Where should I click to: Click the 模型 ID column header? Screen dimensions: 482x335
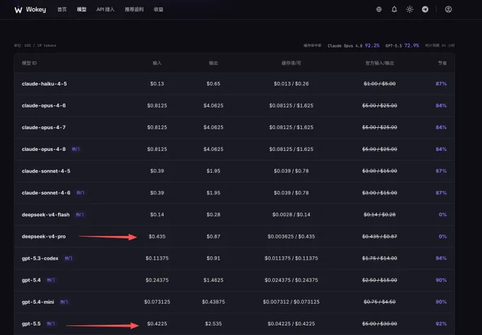(x=29, y=63)
